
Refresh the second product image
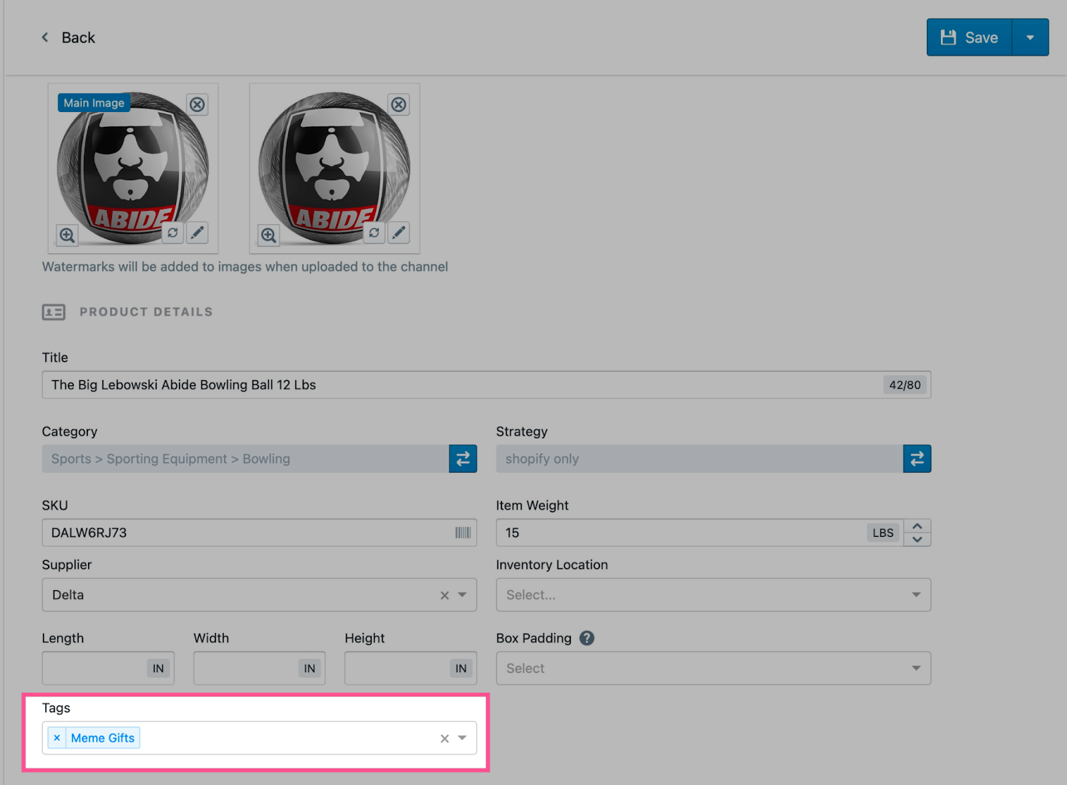[x=374, y=233]
